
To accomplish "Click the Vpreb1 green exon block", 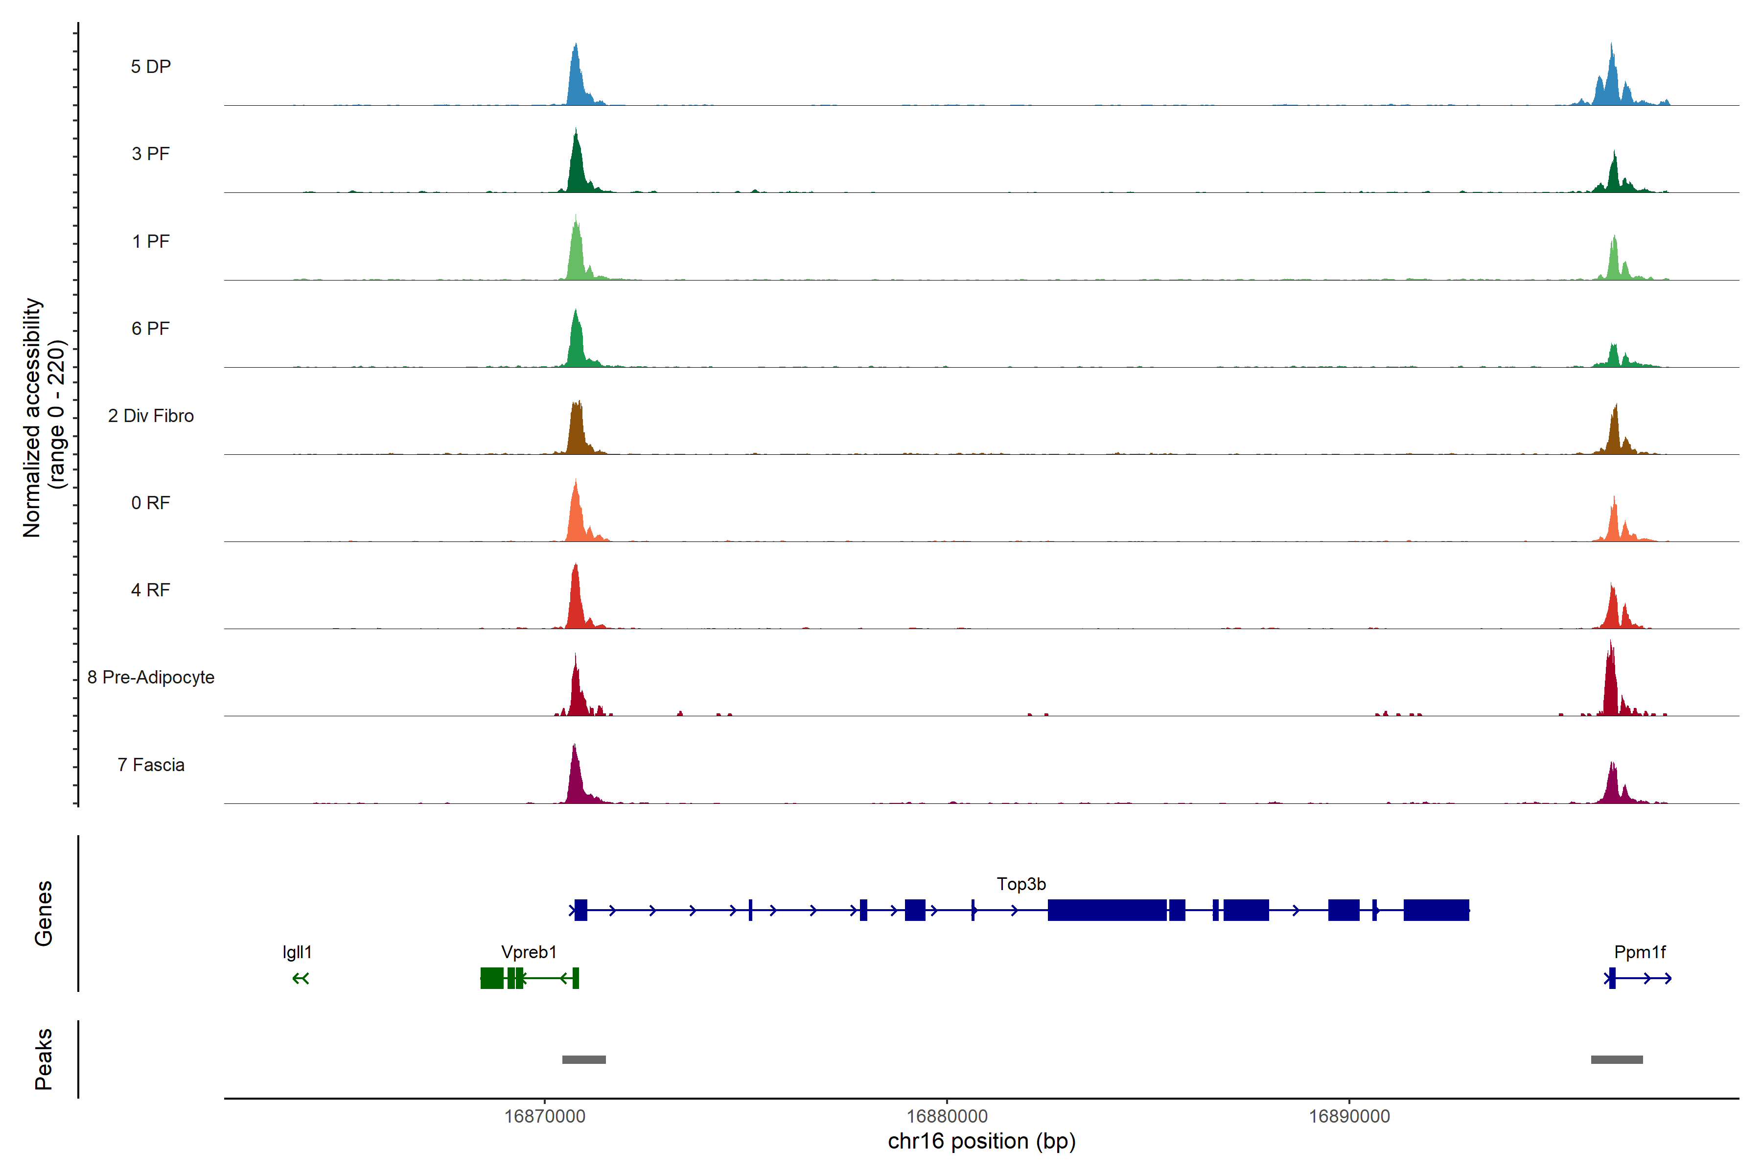I will coord(491,978).
